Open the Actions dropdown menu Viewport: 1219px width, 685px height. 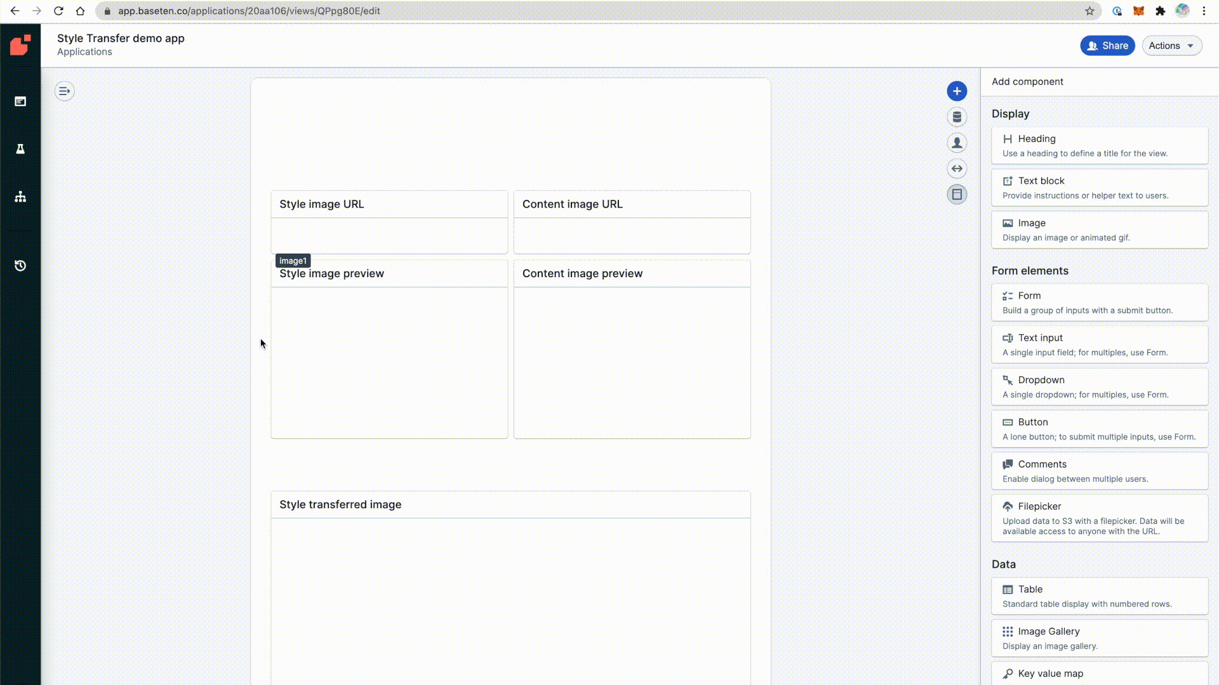tap(1171, 46)
